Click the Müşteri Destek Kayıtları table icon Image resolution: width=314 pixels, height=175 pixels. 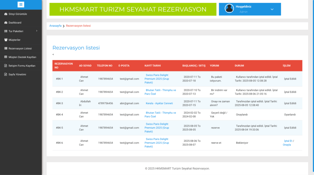pos(6,57)
